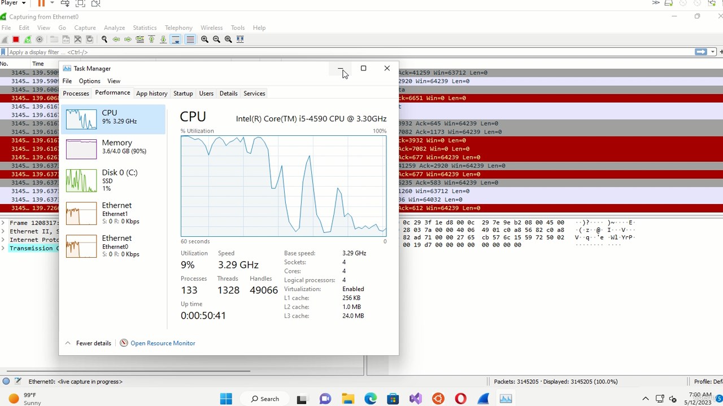Open Task Manager File menu
This screenshot has height=406, width=723.
click(x=67, y=81)
